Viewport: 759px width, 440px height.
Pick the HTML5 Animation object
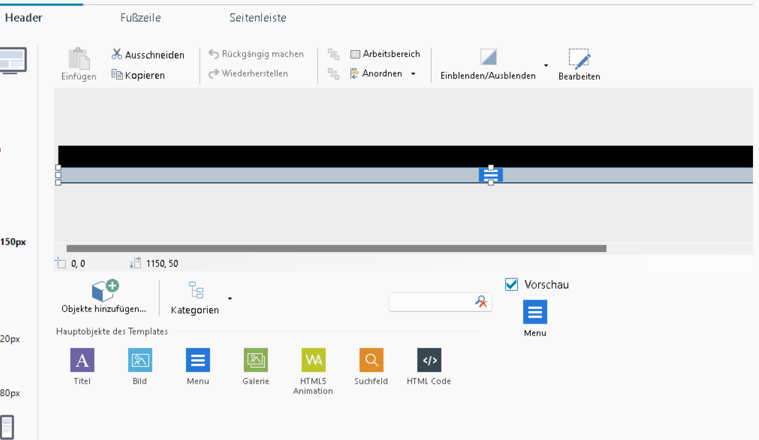[313, 360]
